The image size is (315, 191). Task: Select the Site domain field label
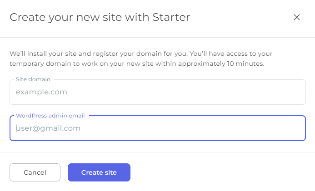click(x=33, y=79)
